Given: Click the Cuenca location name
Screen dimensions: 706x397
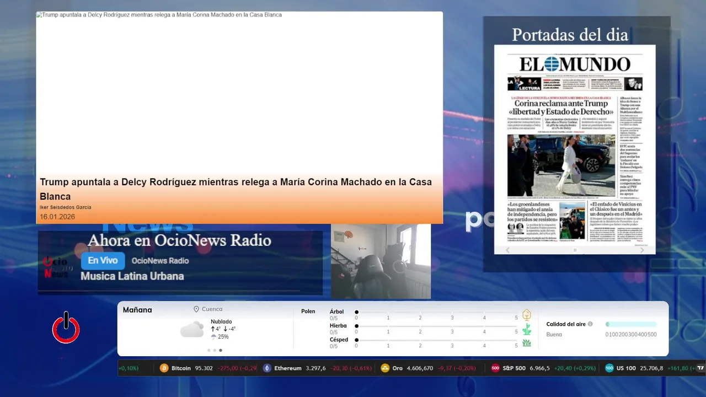Looking at the screenshot, I should click(212, 309).
